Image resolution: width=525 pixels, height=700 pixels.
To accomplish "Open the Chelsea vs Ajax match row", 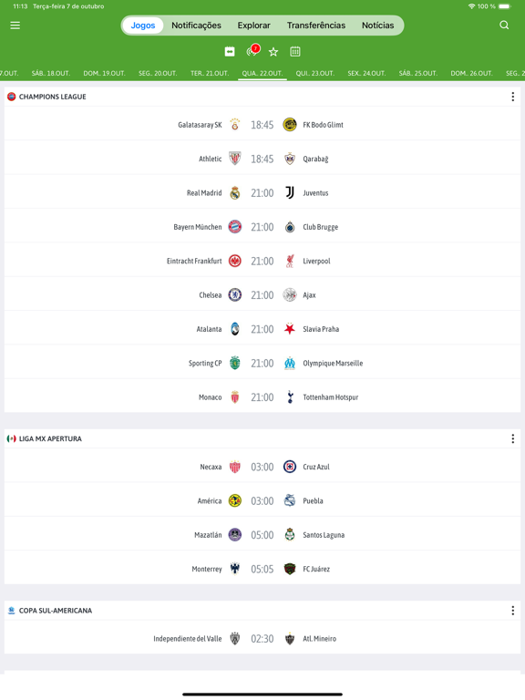I will (262, 295).
